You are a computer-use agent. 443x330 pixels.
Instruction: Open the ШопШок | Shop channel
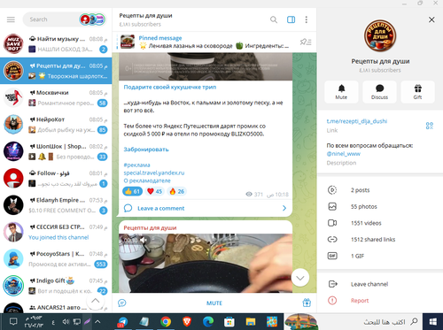(56, 151)
